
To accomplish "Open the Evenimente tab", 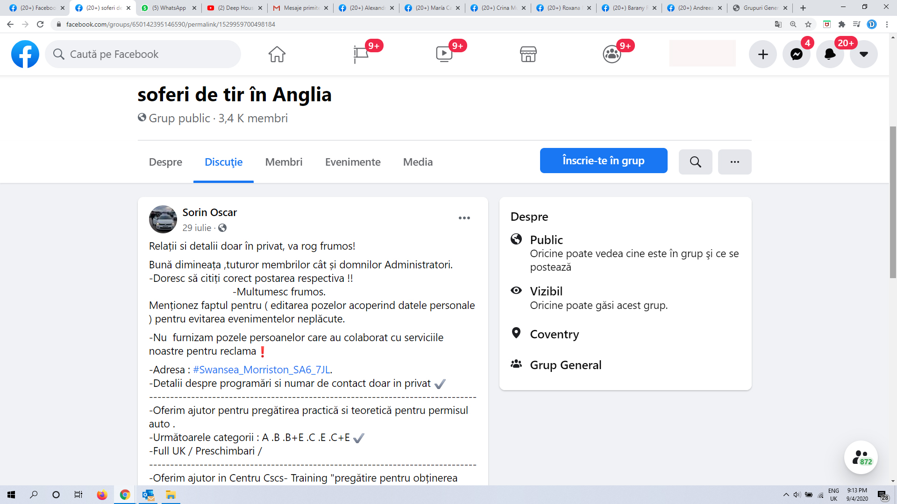I will tap(353, 162).
